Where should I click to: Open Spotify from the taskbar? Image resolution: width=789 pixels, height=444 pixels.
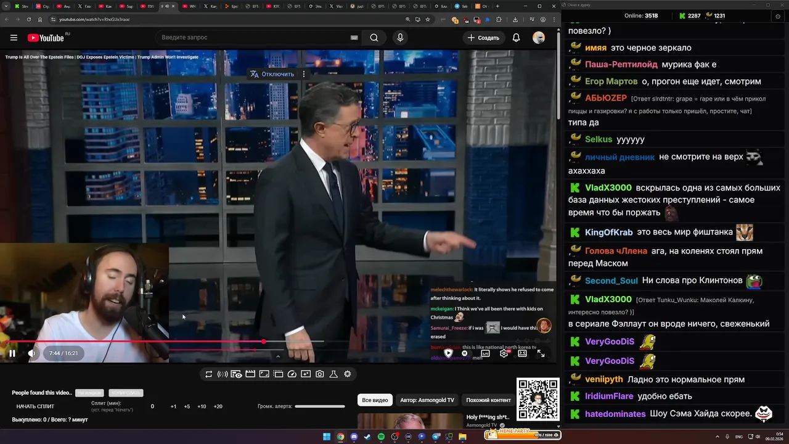(381, 437)
